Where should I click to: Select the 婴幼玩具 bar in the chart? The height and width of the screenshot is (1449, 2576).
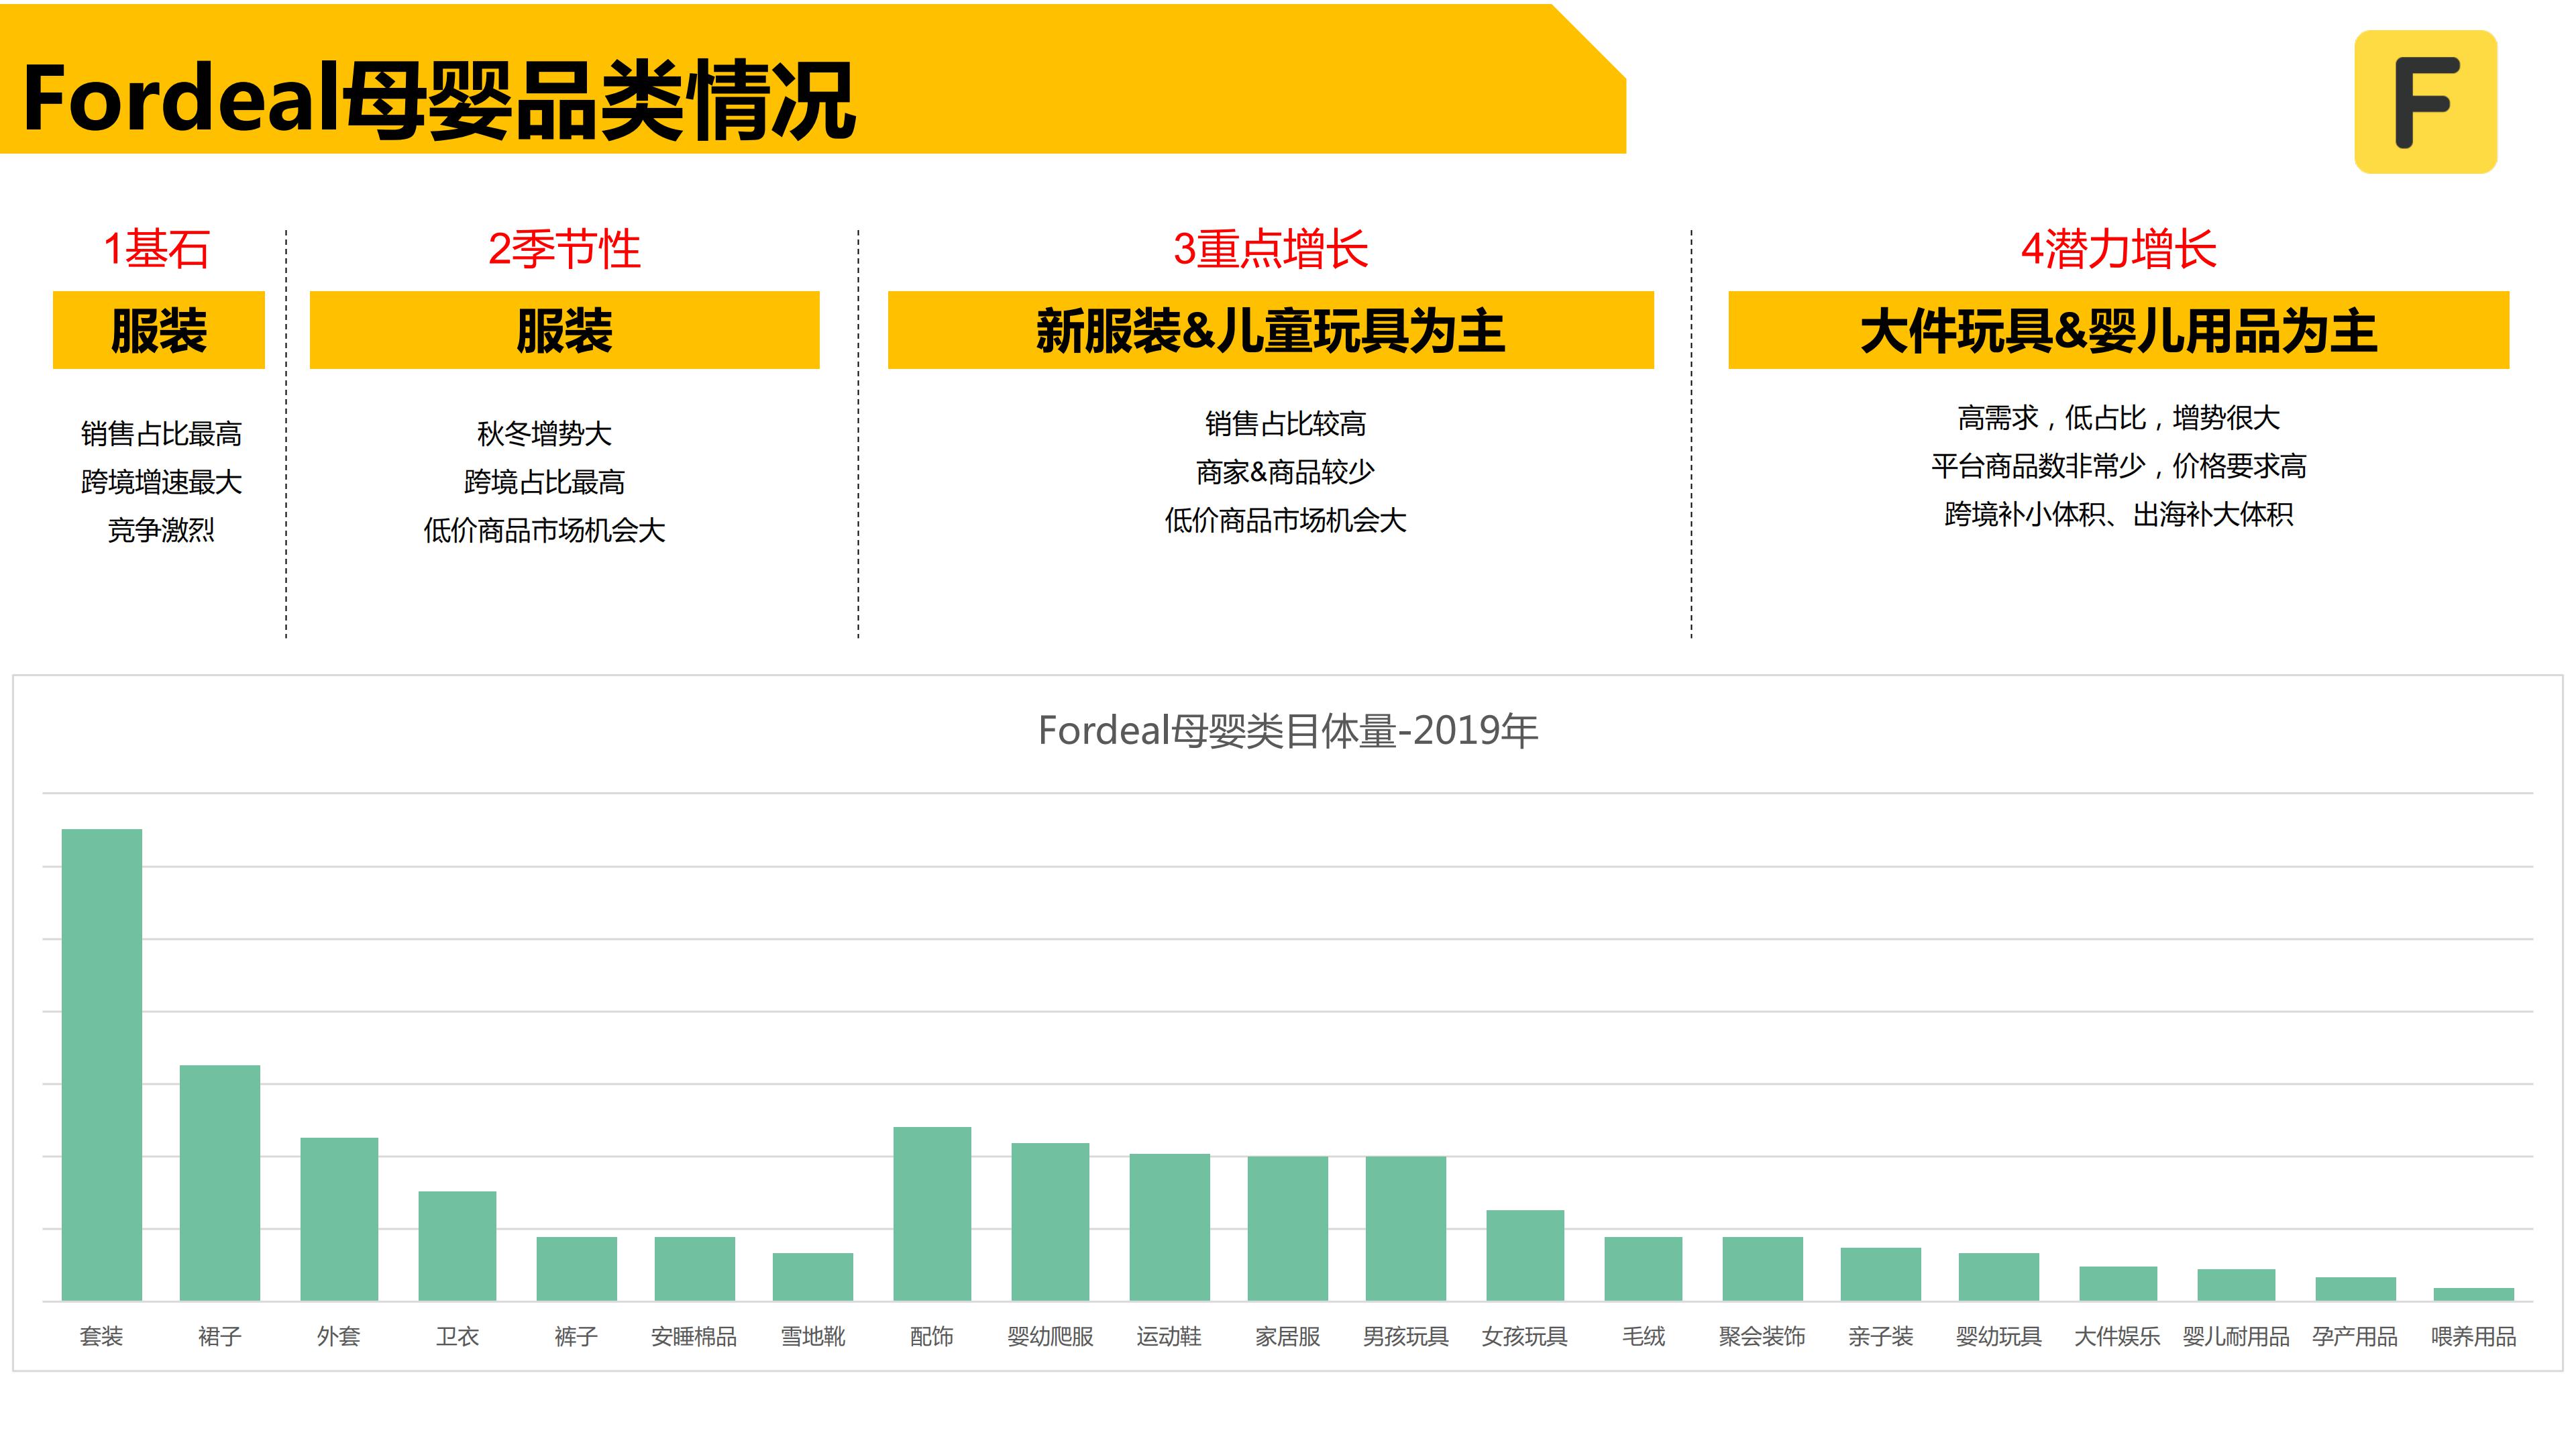pyautogui.click(x=1999, y=1277)
